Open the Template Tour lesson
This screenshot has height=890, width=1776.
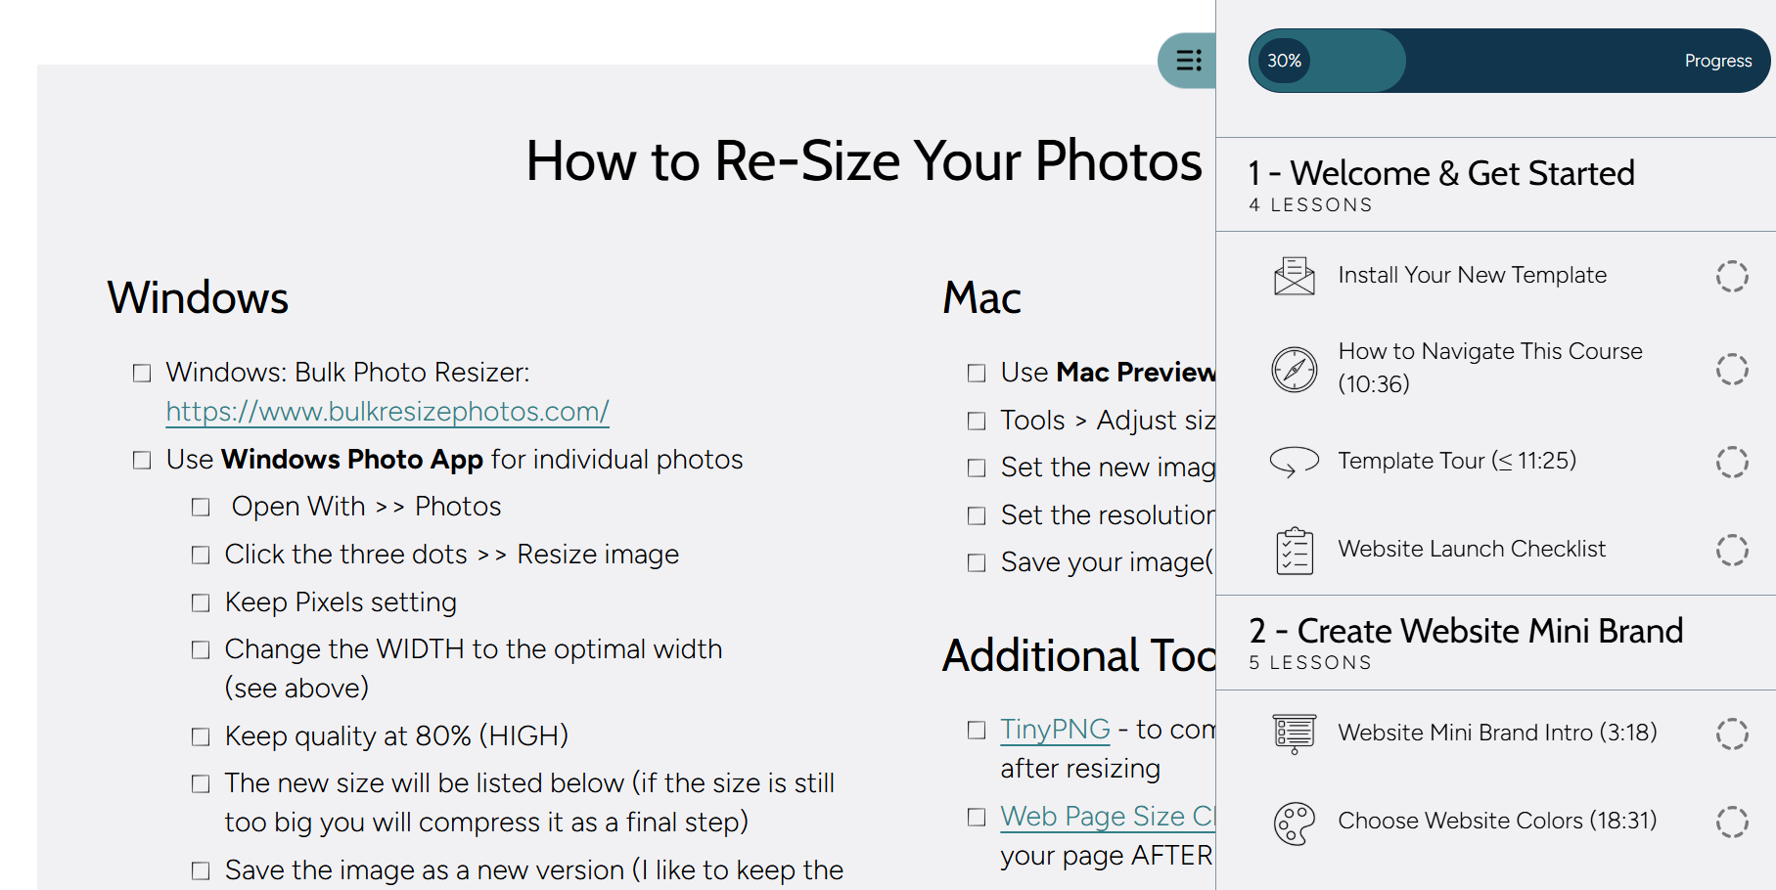[1456, 460]
